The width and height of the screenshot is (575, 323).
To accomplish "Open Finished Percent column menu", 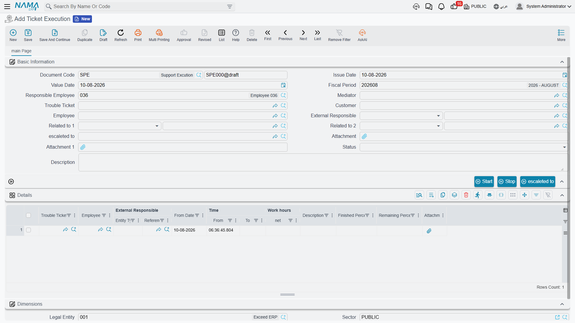I will click(x=373, y=215).
